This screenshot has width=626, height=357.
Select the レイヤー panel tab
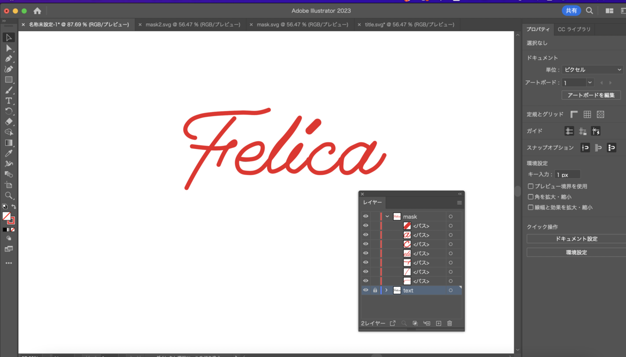pyautogui.click(x=372, y=203)
